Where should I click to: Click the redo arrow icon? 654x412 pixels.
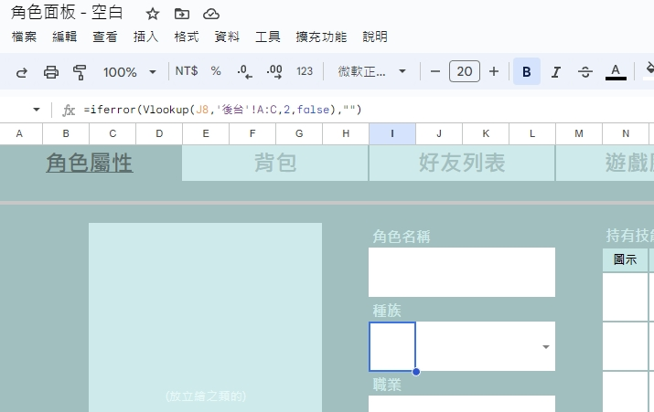click(22, 72)
